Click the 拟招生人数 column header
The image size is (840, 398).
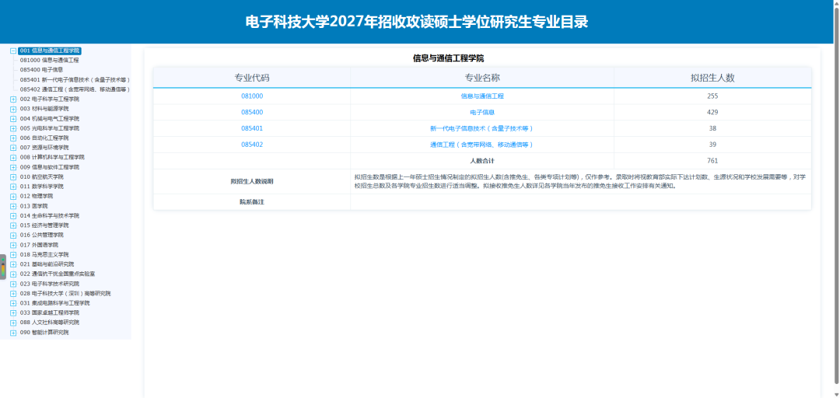point(712,78)
